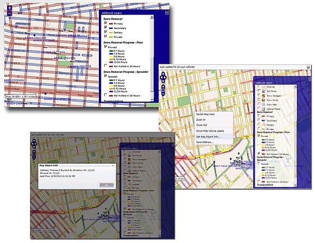Screen dimensions: 315x243
Task: Check Primary box in right map layers panel
Action: coord(259,116)
